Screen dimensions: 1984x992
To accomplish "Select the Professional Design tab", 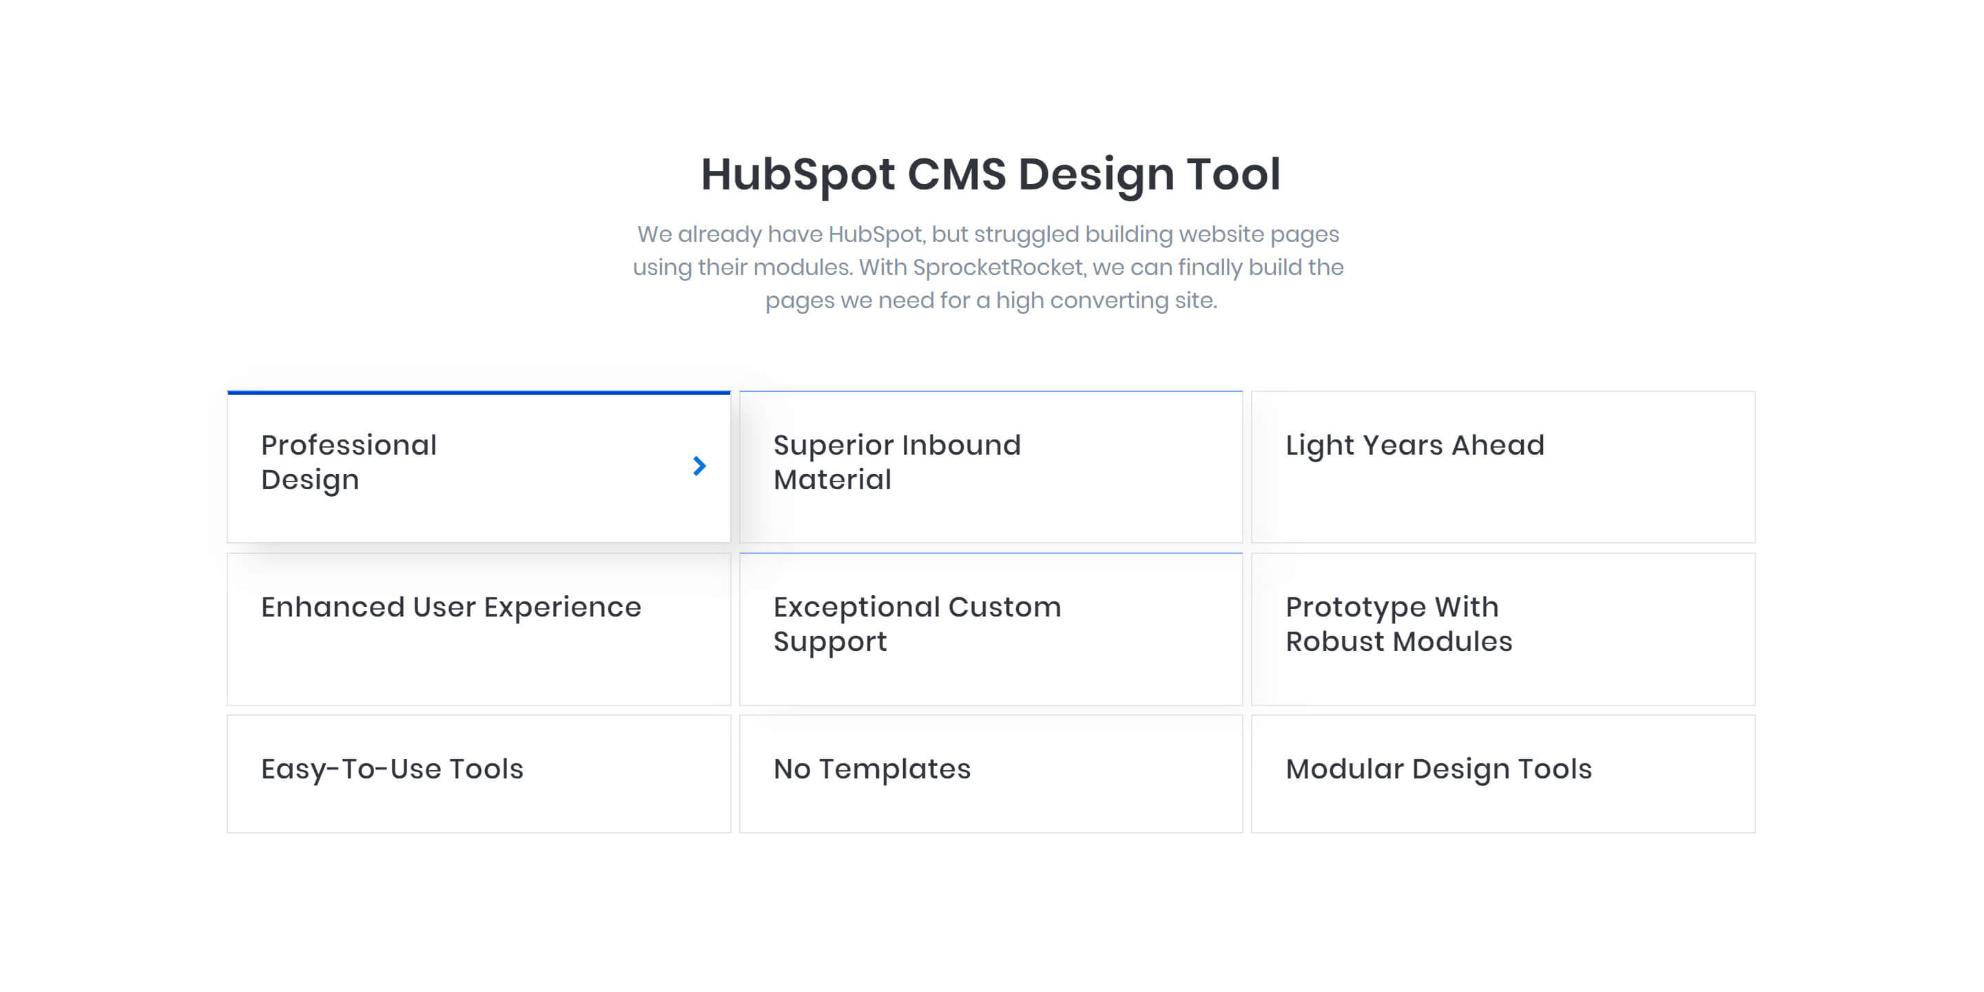I will [478, 467].
